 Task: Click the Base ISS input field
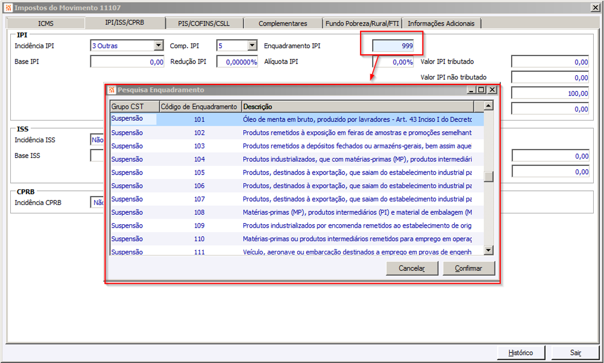click(x=97, y=155)
